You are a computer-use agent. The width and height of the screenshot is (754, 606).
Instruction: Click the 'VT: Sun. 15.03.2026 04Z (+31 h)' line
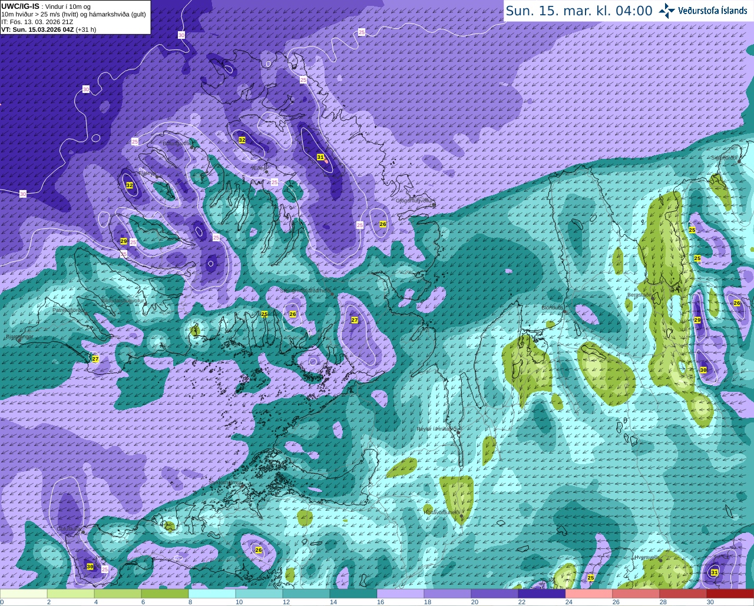48,29
